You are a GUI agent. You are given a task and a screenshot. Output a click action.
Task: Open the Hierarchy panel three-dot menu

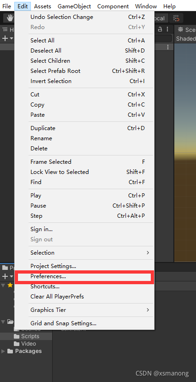[167, 29]
